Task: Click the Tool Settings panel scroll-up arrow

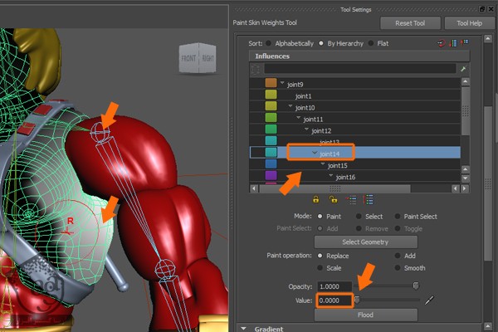Action: 488,39
